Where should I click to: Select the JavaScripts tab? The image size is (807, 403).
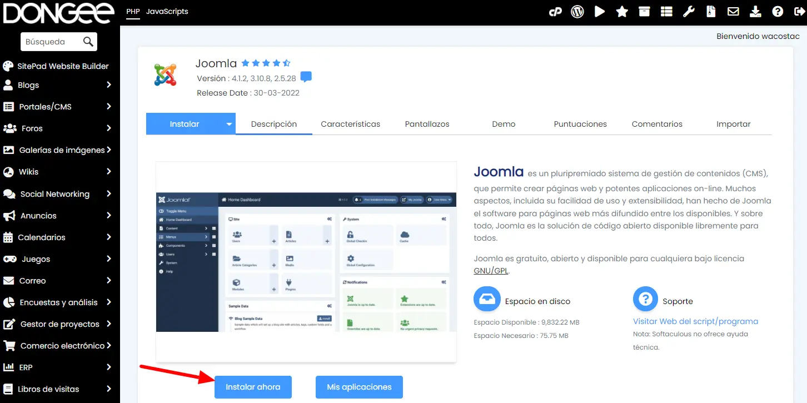coord(167,11)
